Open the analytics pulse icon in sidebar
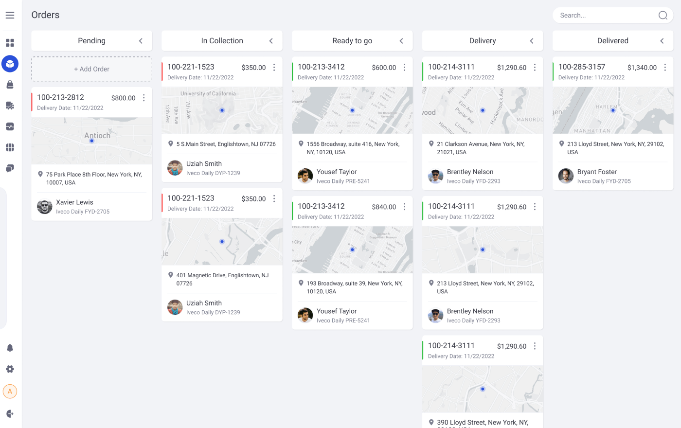Viewport: 681px width, 428px height. pos(10,126)
